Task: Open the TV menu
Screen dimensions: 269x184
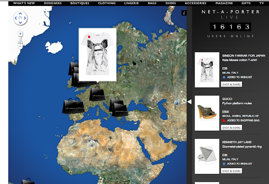Action: pyautogui.click(x=261, y=3)
